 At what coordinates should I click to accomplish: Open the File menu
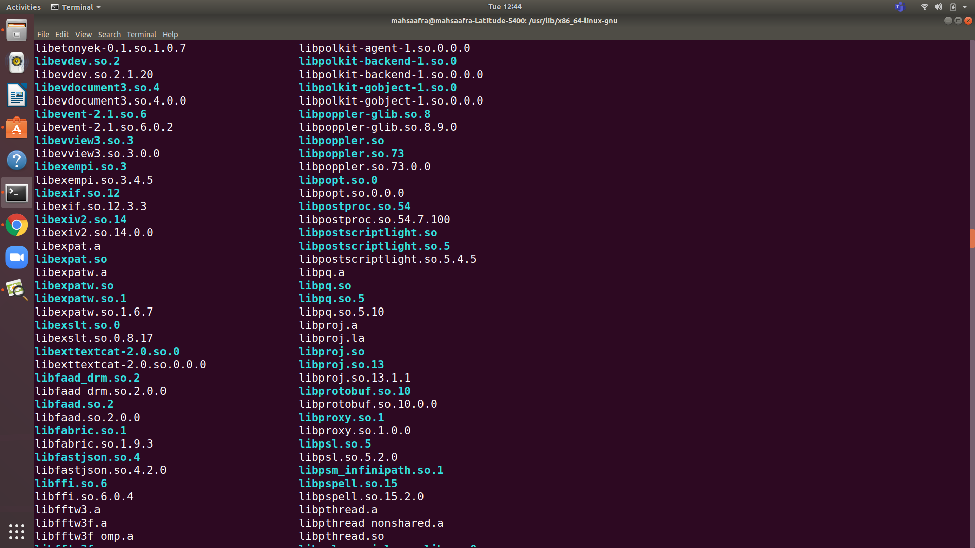pyautogui.click(x=43, y=35)
